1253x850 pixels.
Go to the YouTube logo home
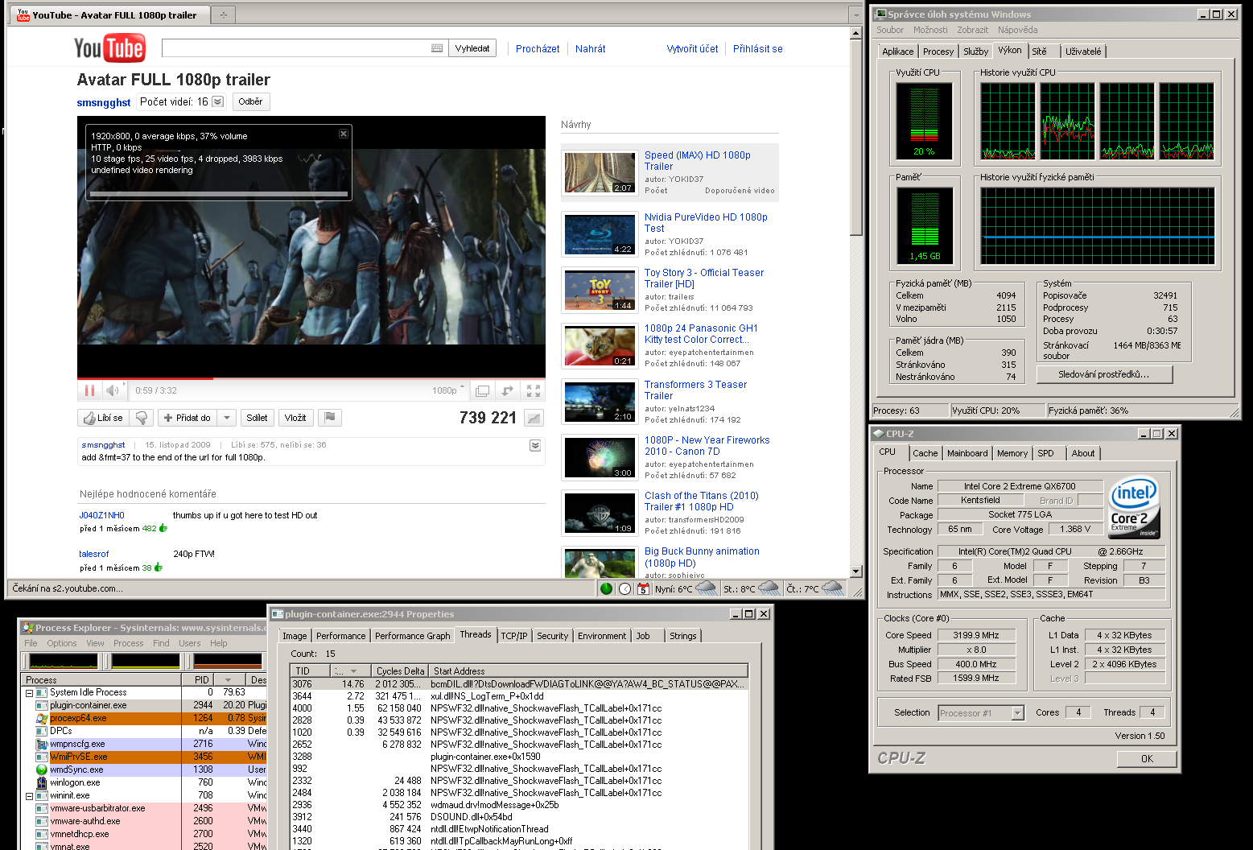[x=109, y=48]
